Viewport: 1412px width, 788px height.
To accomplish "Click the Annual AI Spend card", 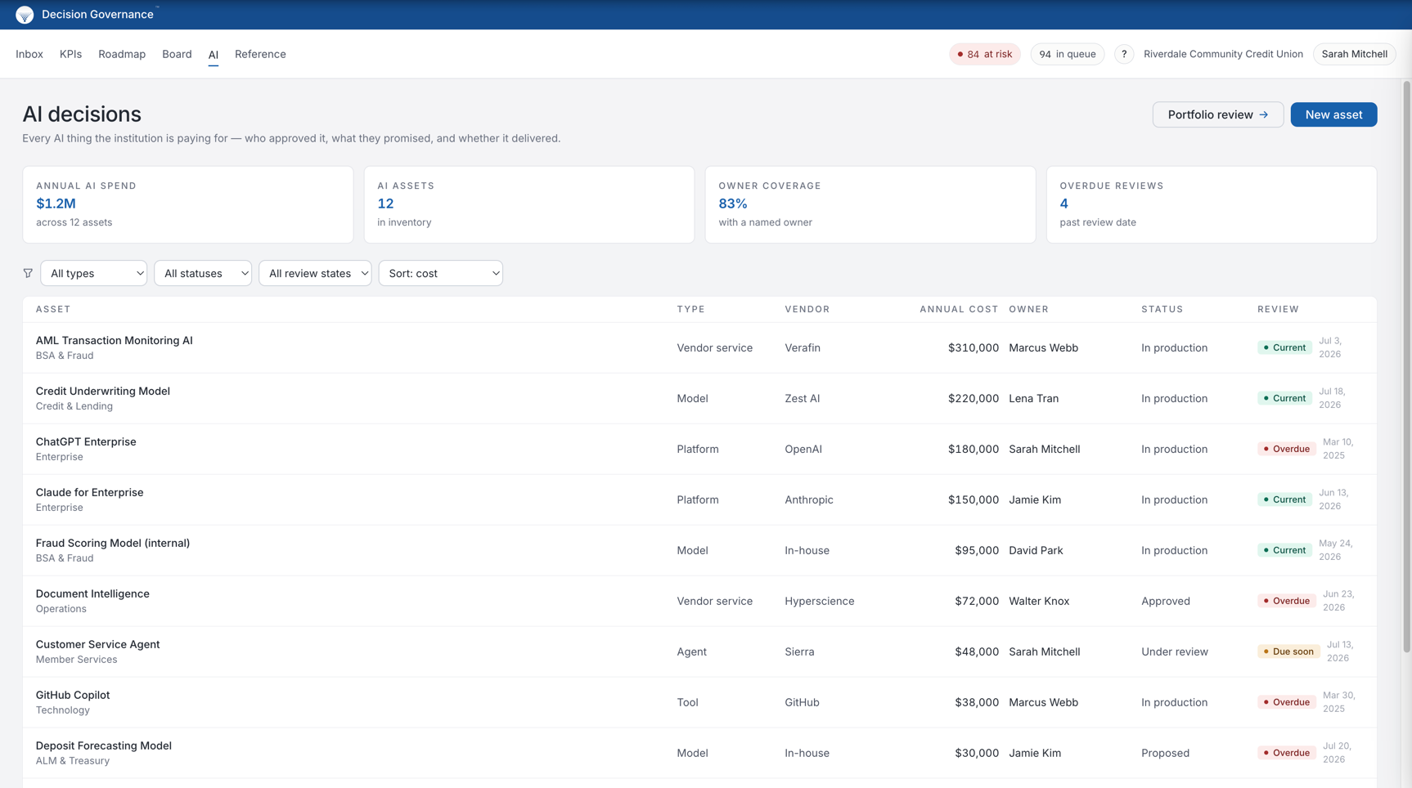I will point(188,204).
